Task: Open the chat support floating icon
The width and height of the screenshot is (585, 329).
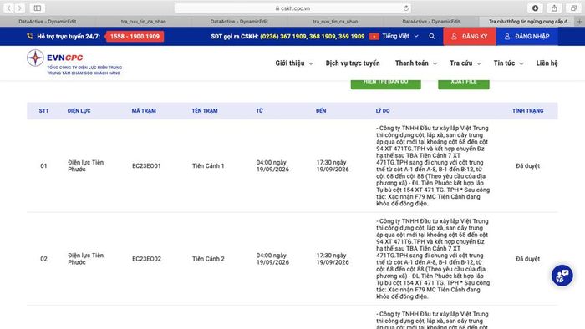Action: pos(562,276)
